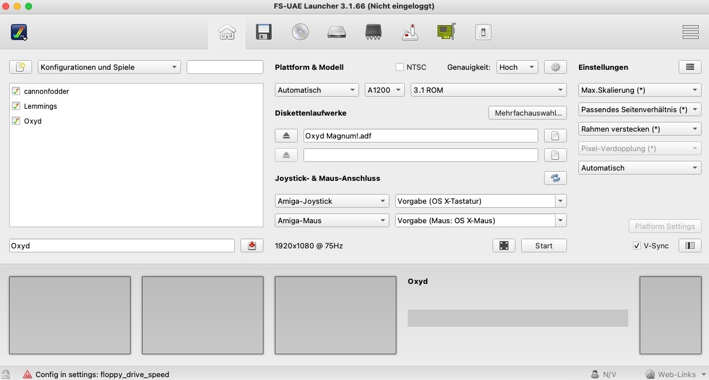
Task: Open the Genauigkeit Hoch dropdown
Action: [517, 67]
